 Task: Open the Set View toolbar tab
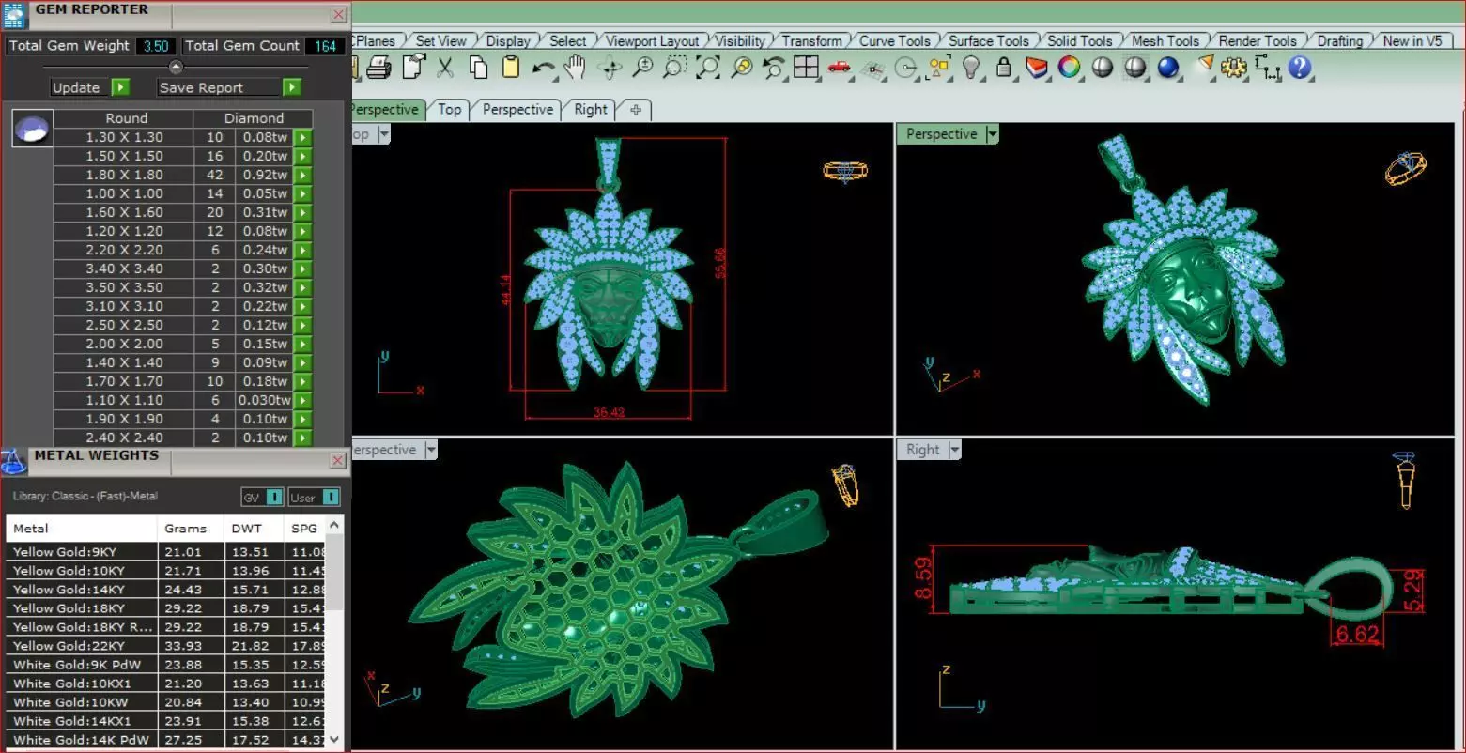(440, 41)
